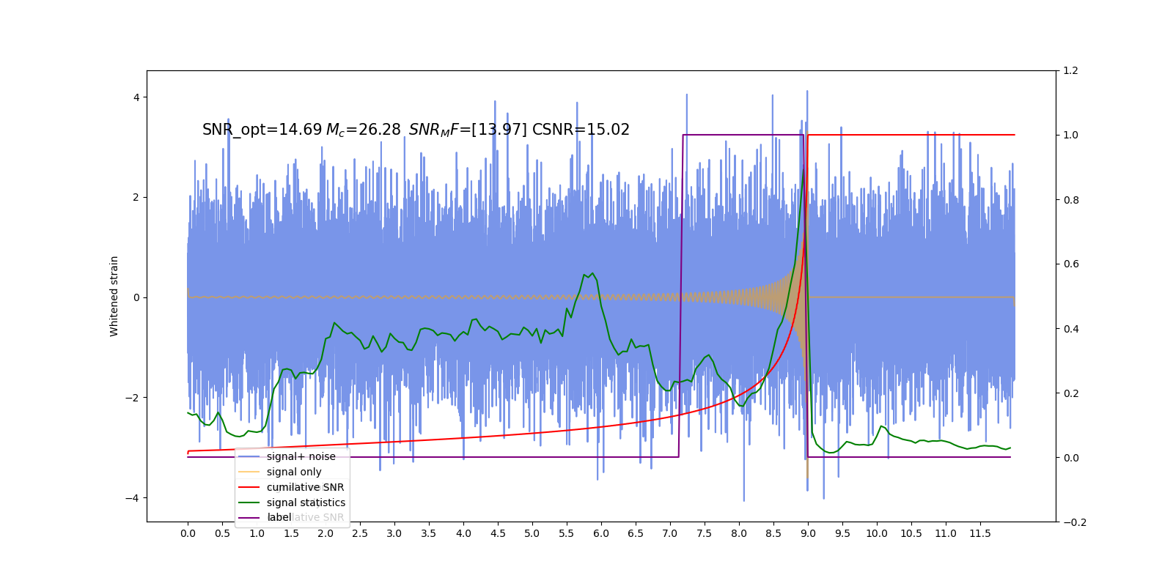Click the green line sample beside "signal statistics"
This screenshot has width=1173, height=586.
249,502
